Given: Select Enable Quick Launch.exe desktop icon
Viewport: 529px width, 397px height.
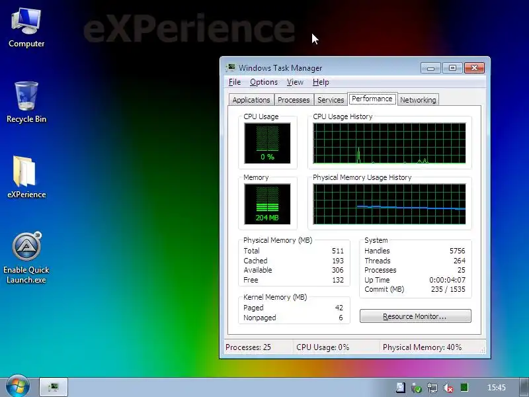Looking at the screenshot, I should (26, 257).
